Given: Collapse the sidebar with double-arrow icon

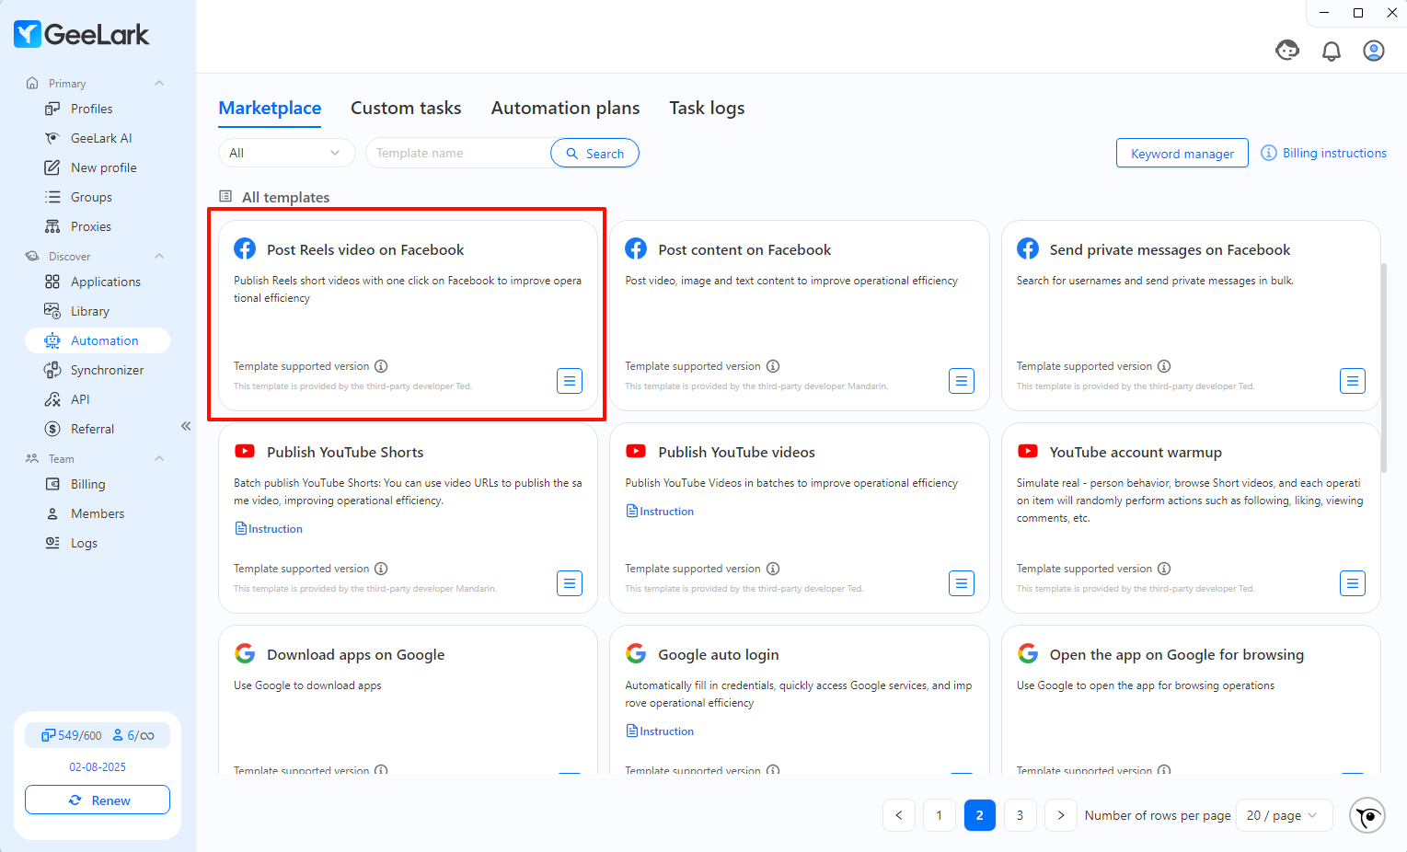Looking at the screenshot, I should pos(186,426).
